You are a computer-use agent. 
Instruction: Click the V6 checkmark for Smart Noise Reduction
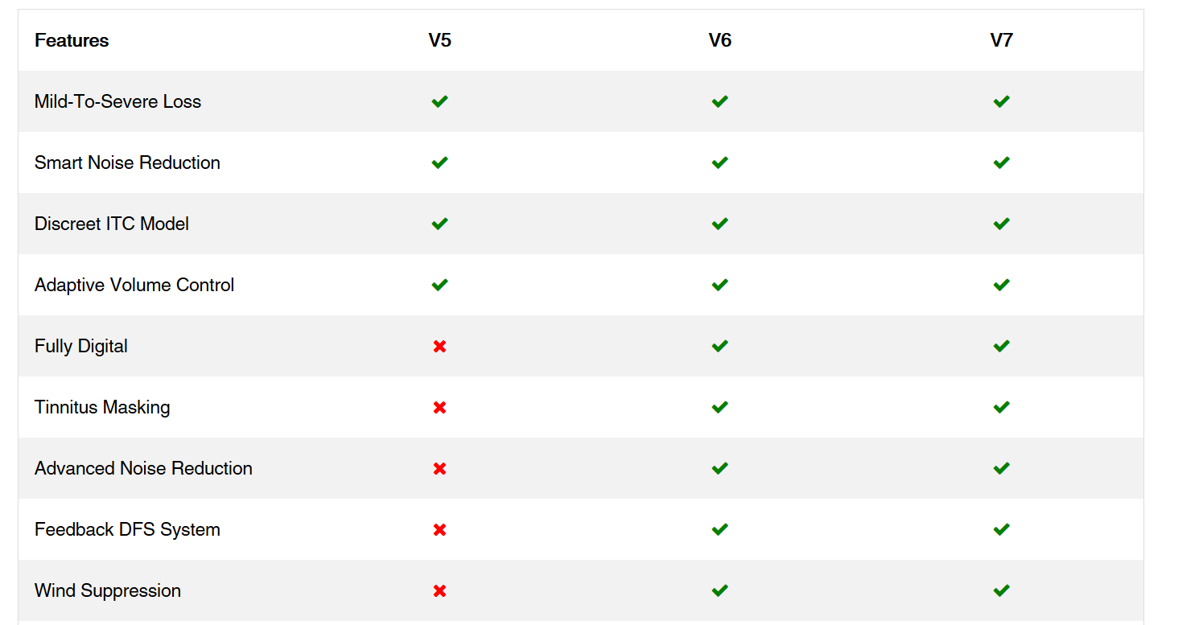click(719, 162)
